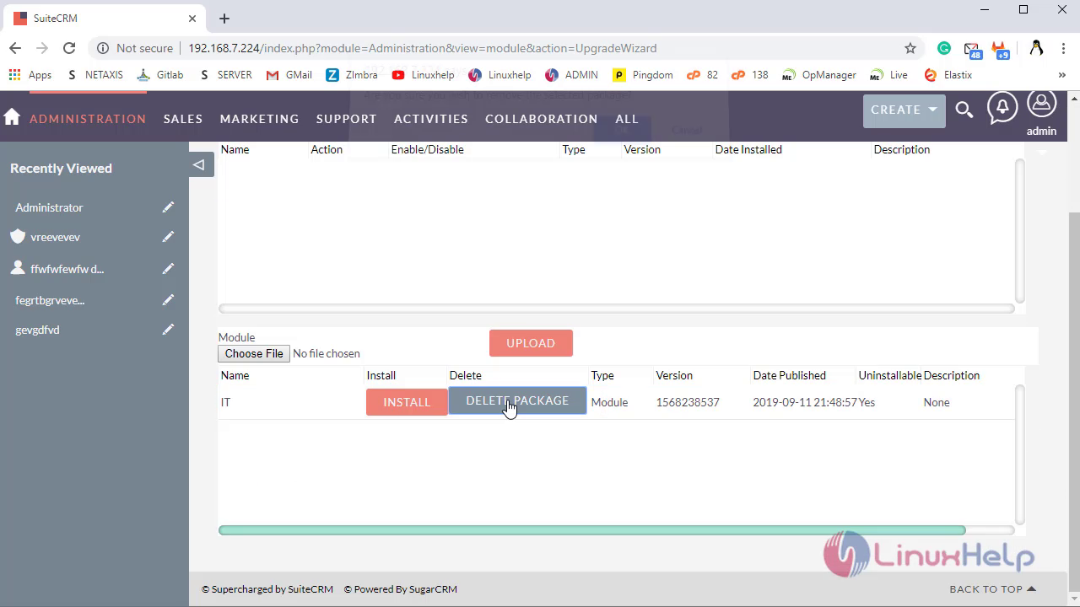Viewport: 1080px width, 607px height.
Task: Open OpManager bookmark
Action: coord(819,75)
